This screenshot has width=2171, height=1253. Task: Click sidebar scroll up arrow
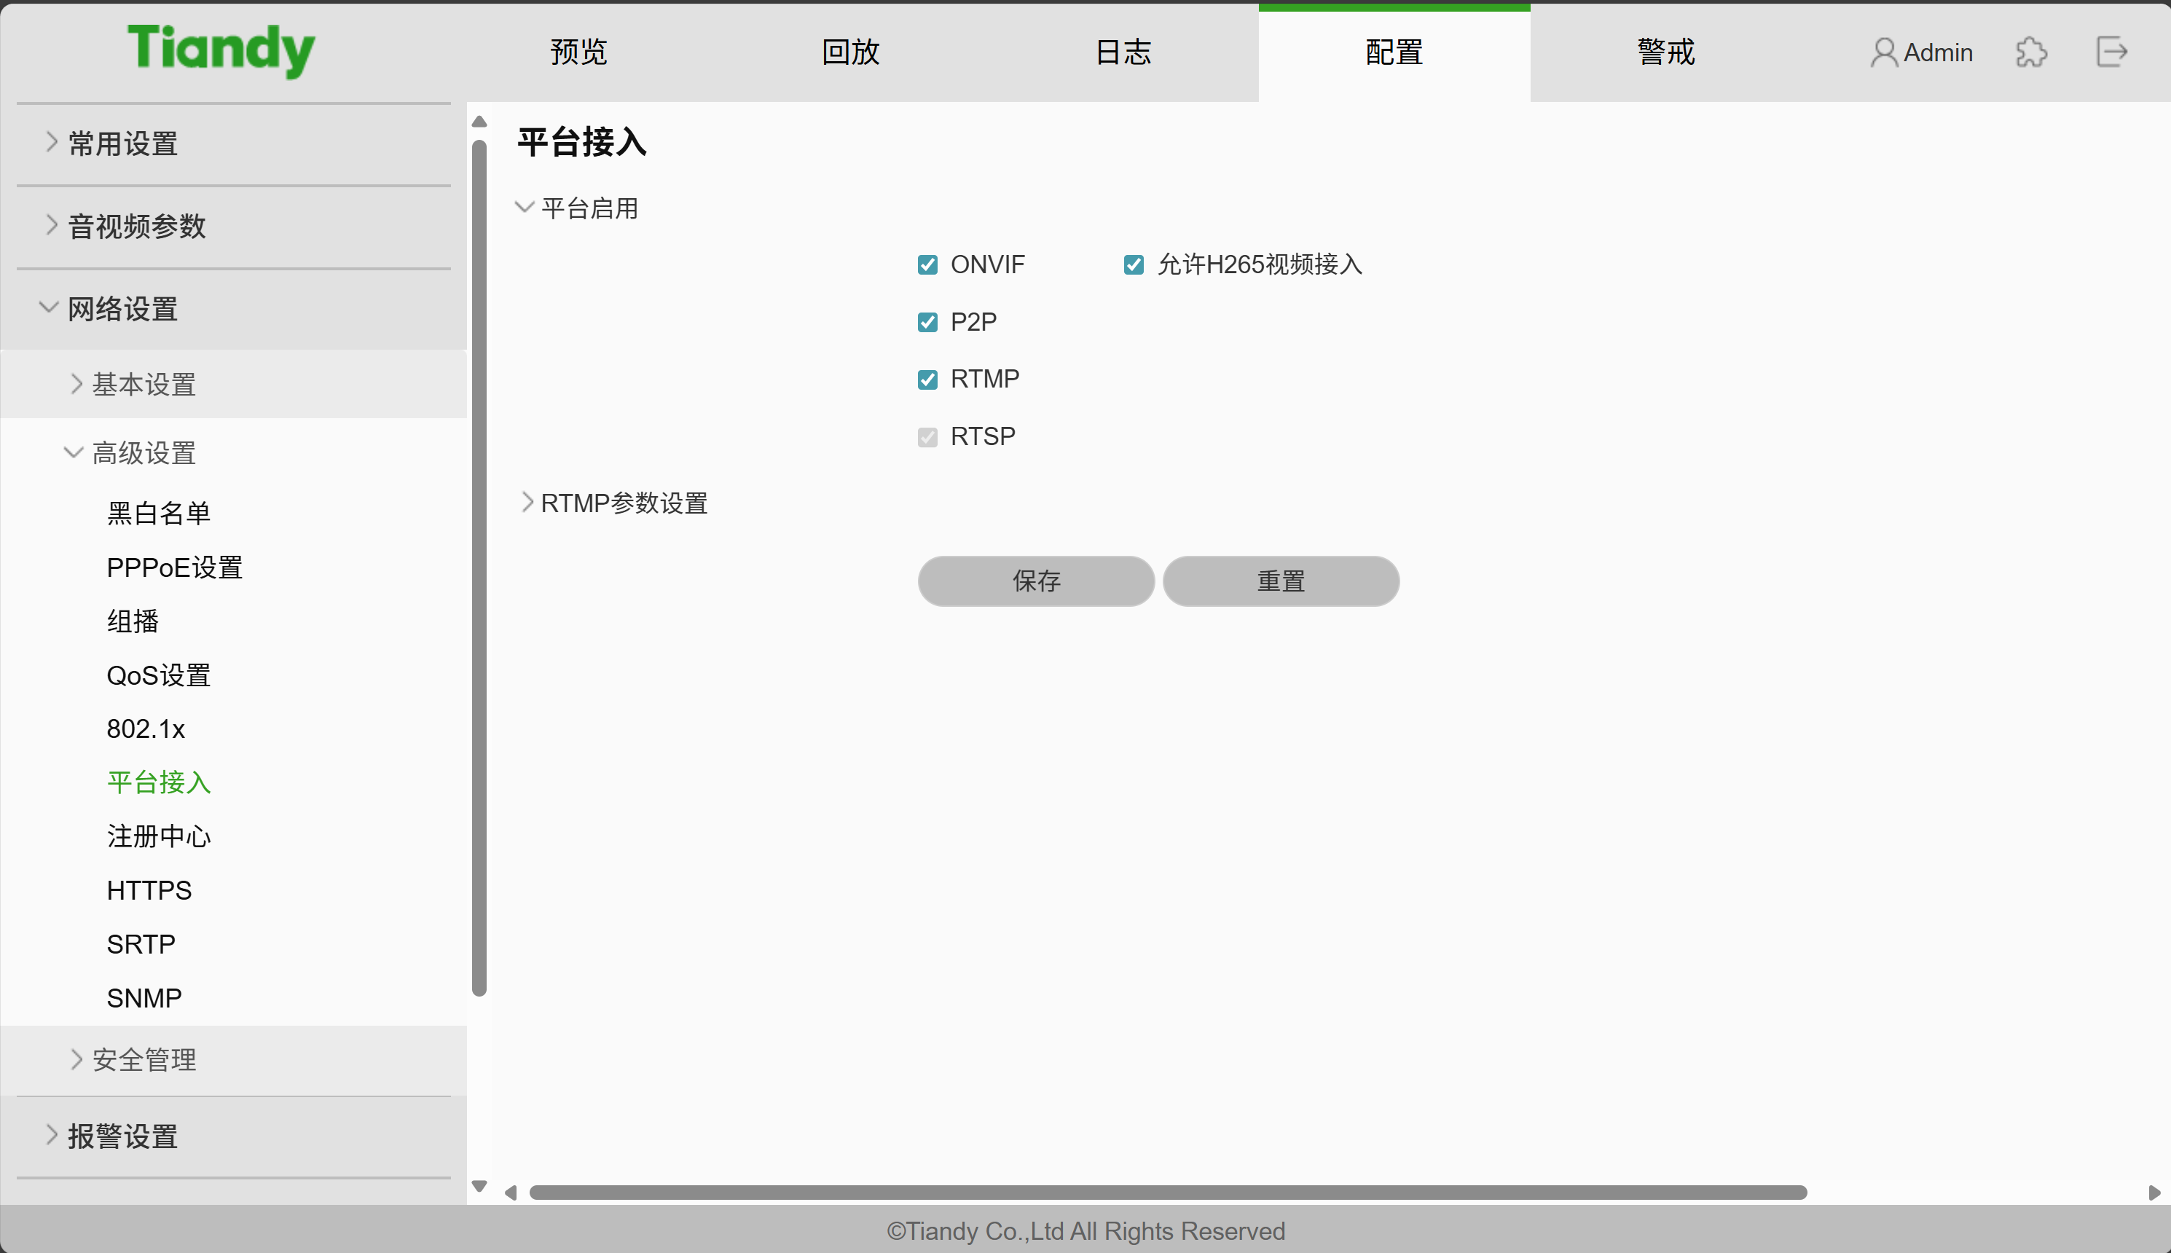coord(479,122)
